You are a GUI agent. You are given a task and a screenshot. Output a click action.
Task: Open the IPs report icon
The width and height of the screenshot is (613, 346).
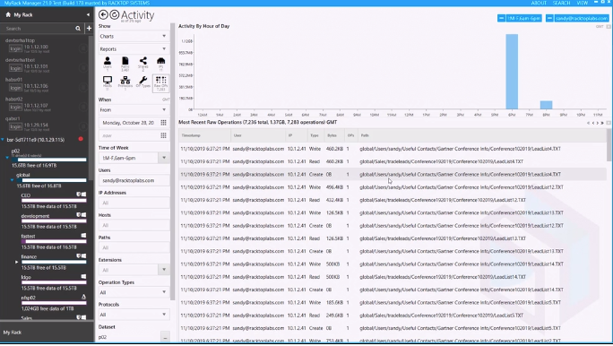pyautogui.click(x=160, y=63)
